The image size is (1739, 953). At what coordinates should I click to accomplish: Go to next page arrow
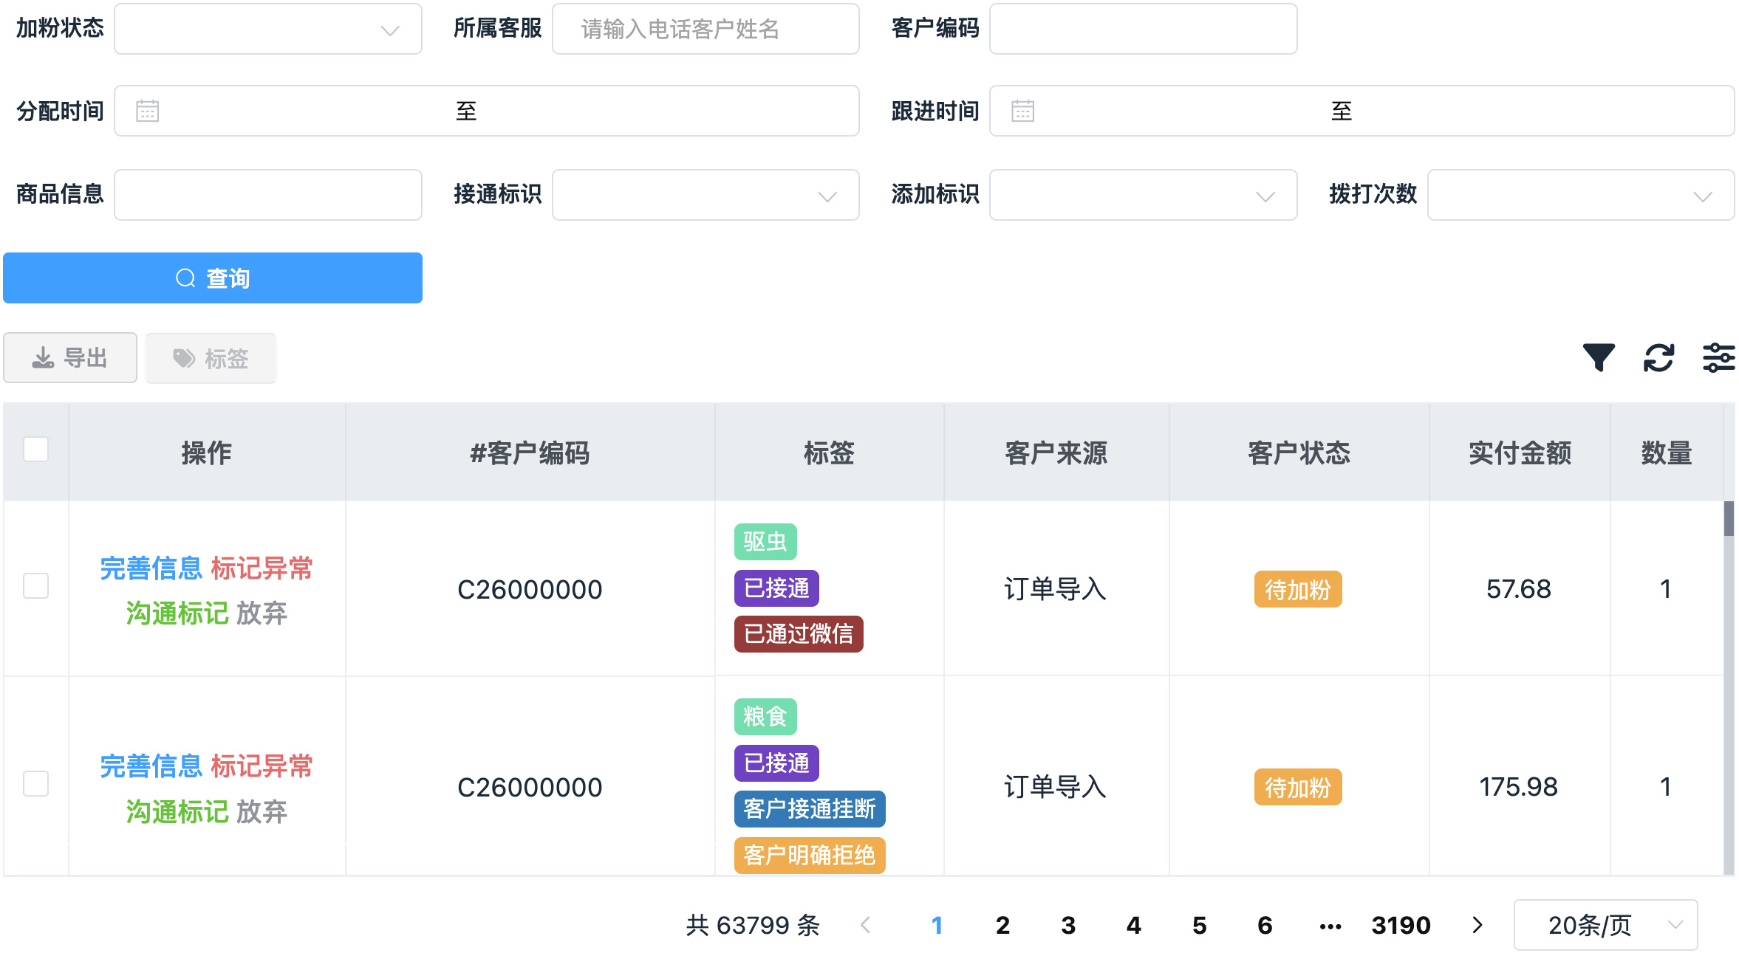1477,924
